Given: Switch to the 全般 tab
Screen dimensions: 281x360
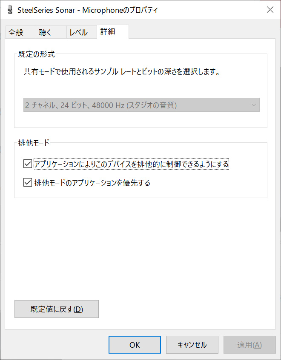Looking at the screenshot, I should tap(16, 32).
